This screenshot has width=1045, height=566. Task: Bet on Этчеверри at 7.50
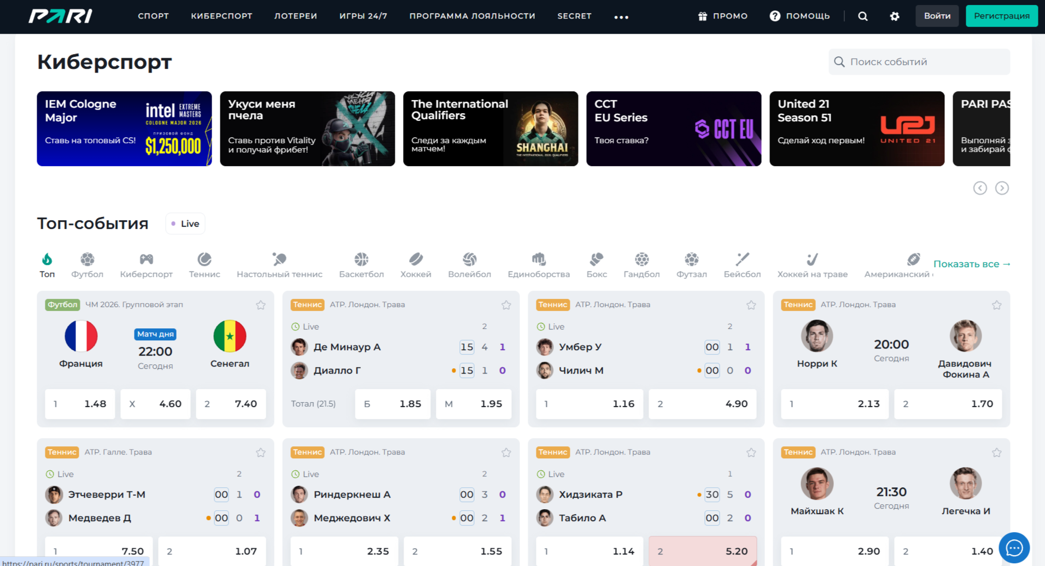(98, 551)
